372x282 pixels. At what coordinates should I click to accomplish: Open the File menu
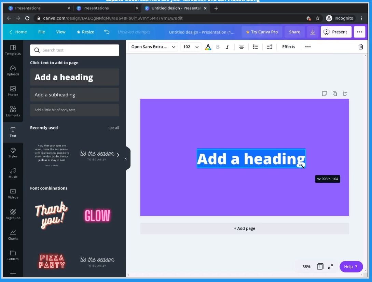tap(42, 32)
